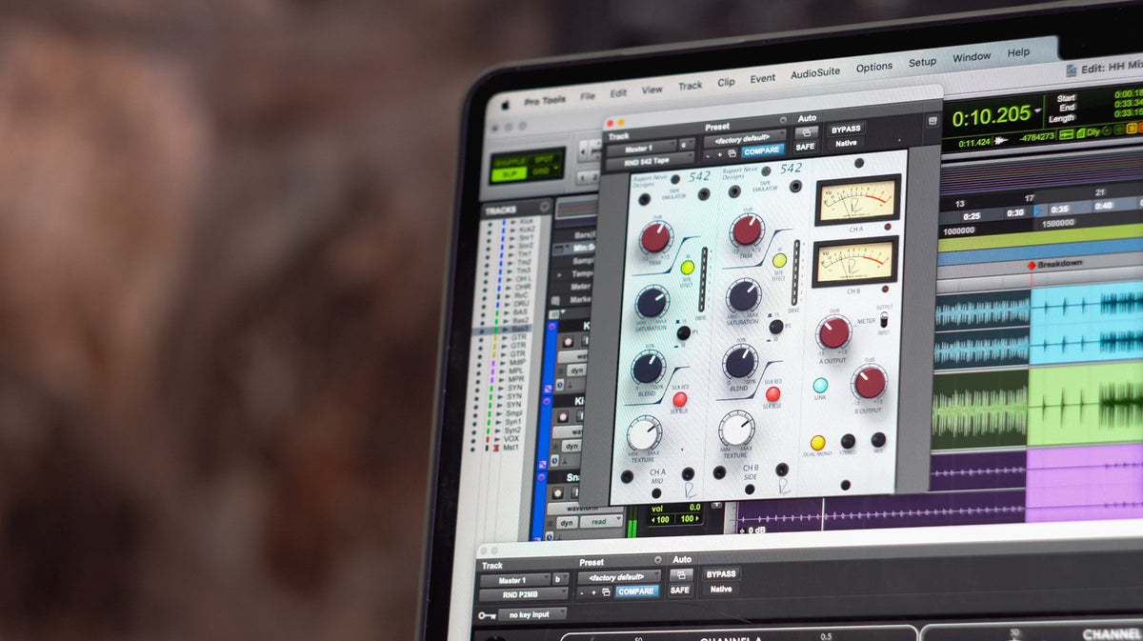Select DUAL MONO mode
The width and height of the screenshot is (1143, 641).
click(x=817, y=443)
